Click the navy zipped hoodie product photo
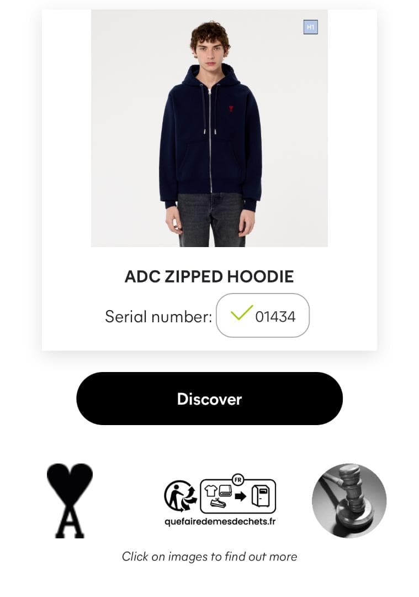The image size is (419, 597). click(210, 128)
